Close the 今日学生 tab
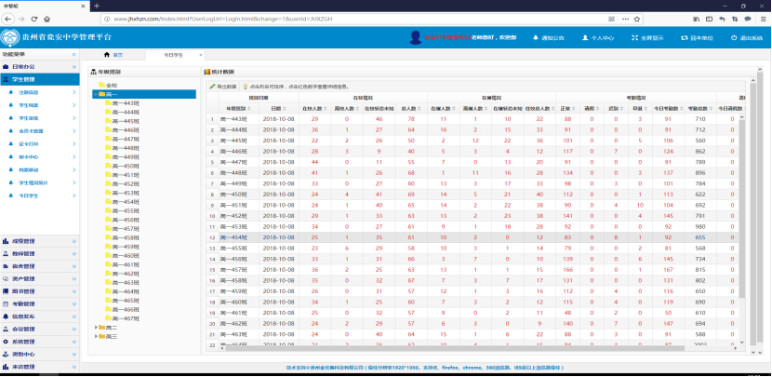The width and height of the screenshot is (772, 377). click(201, 55)
